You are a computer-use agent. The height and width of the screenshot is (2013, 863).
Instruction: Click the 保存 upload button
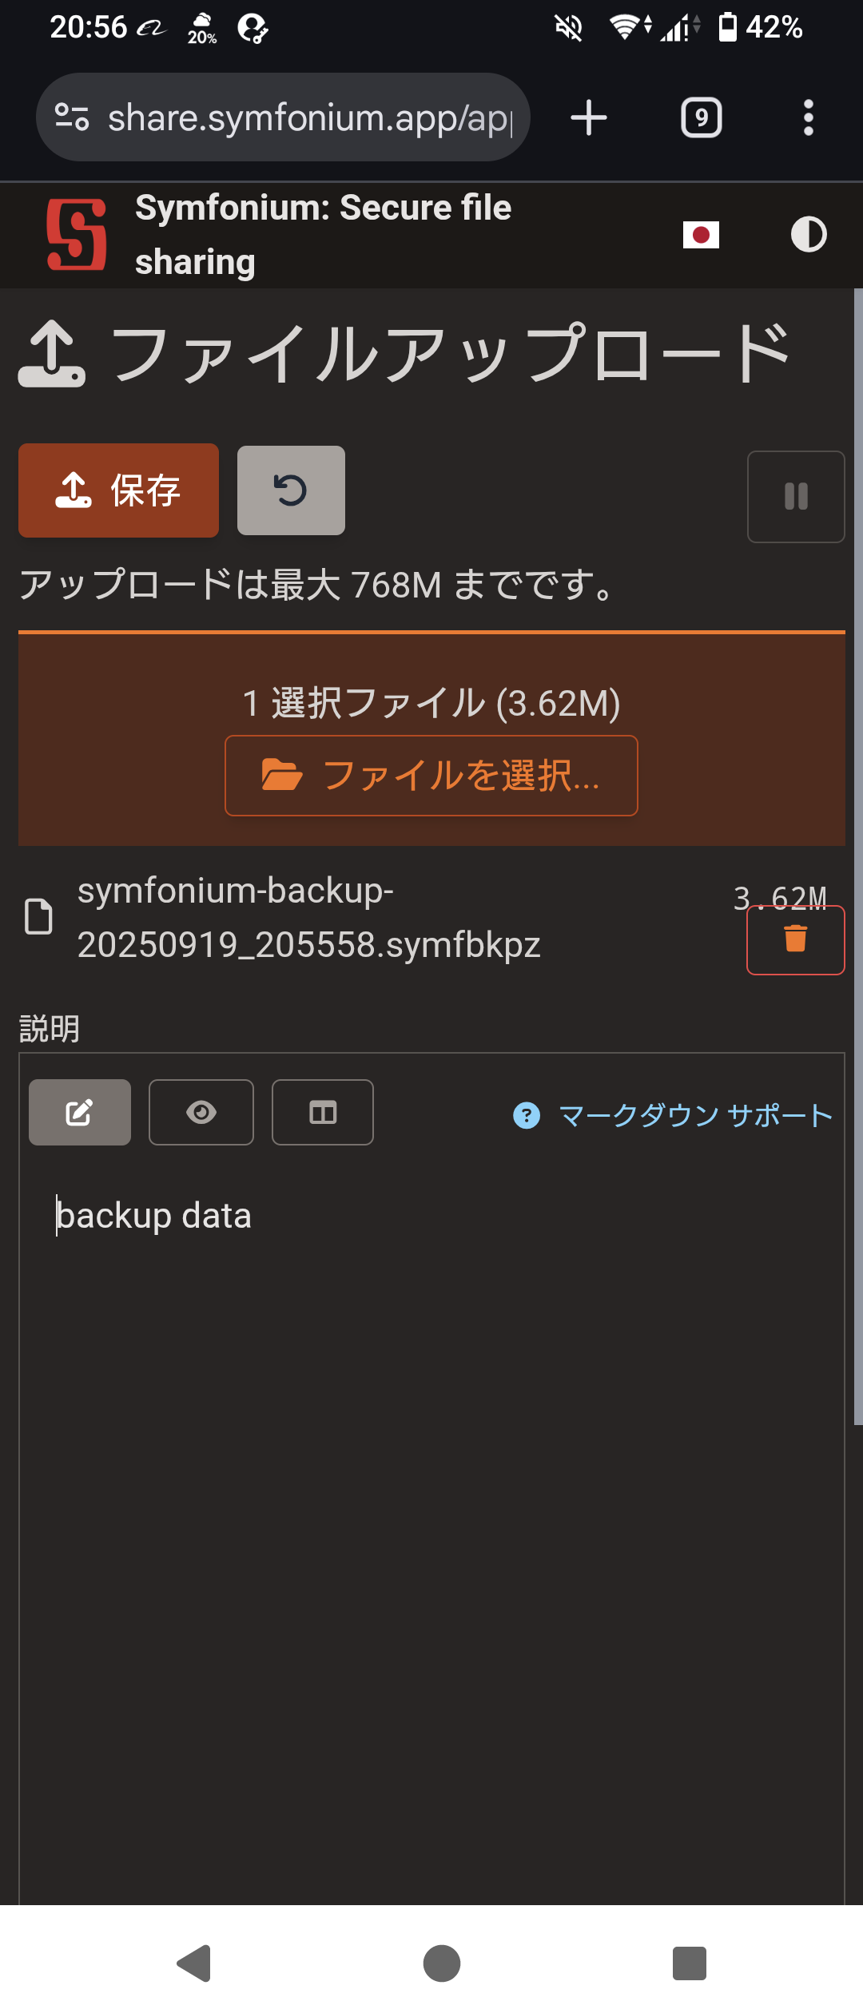[x=118, y=490]
